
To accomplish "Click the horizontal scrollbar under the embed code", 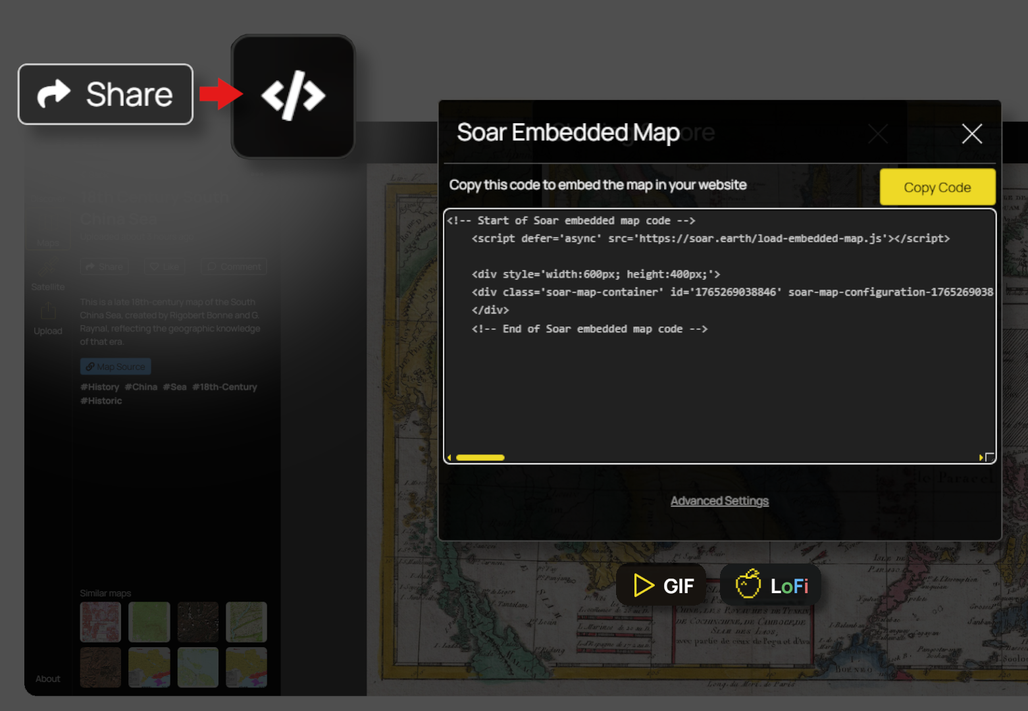I will [x=479, y=457].
